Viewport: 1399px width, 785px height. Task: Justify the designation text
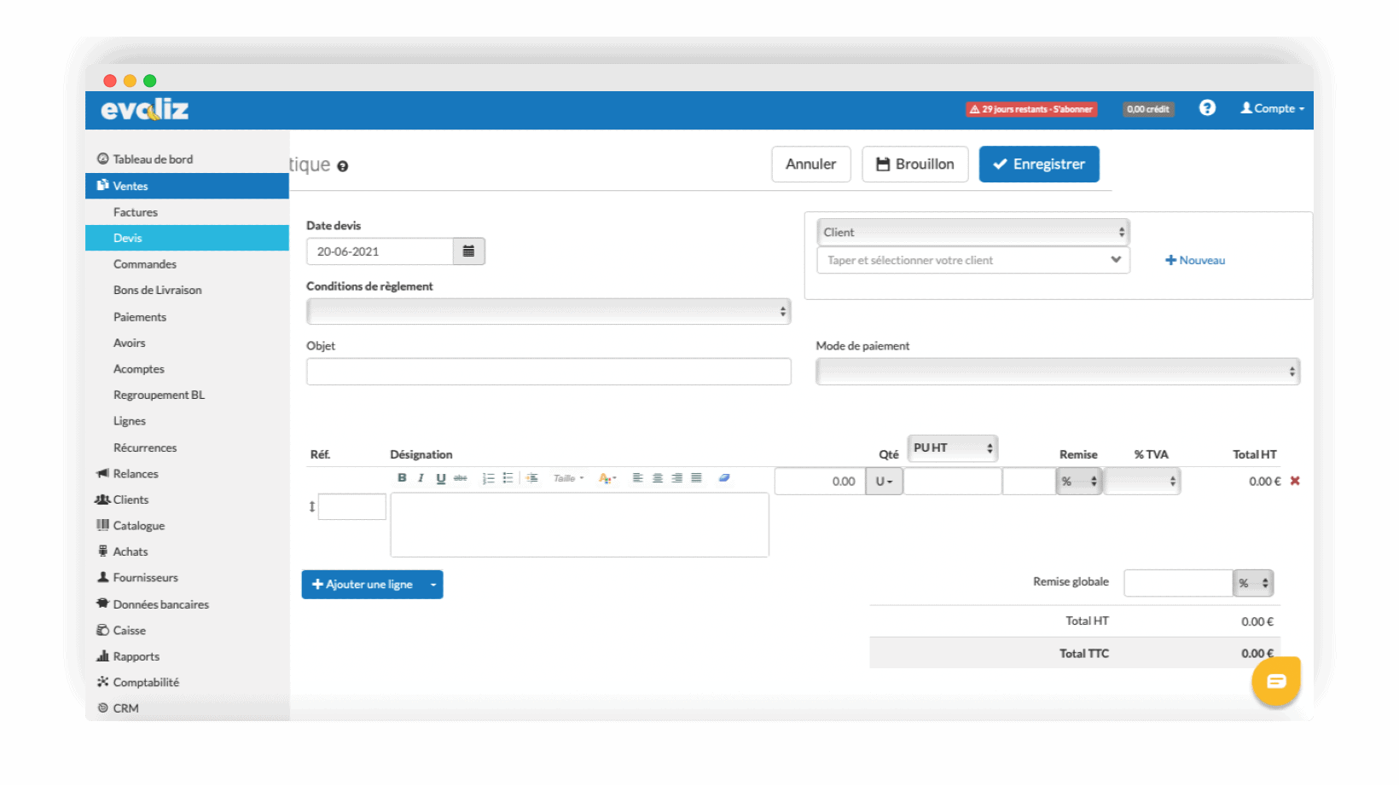tap(697, 478)
